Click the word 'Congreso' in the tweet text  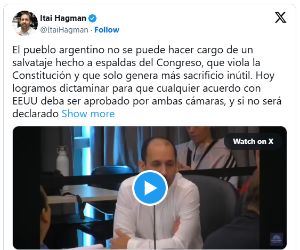click(180, 63)
